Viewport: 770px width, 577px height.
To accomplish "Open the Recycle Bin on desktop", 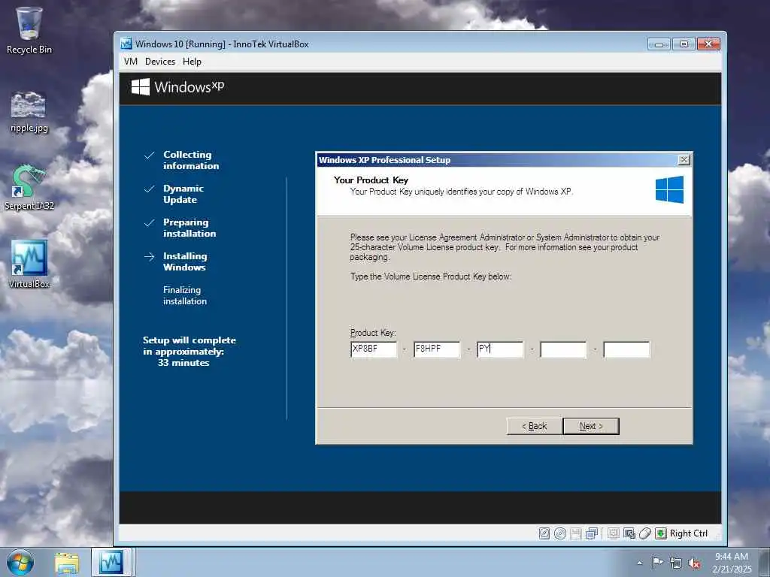I will click(x=29, y=29).
